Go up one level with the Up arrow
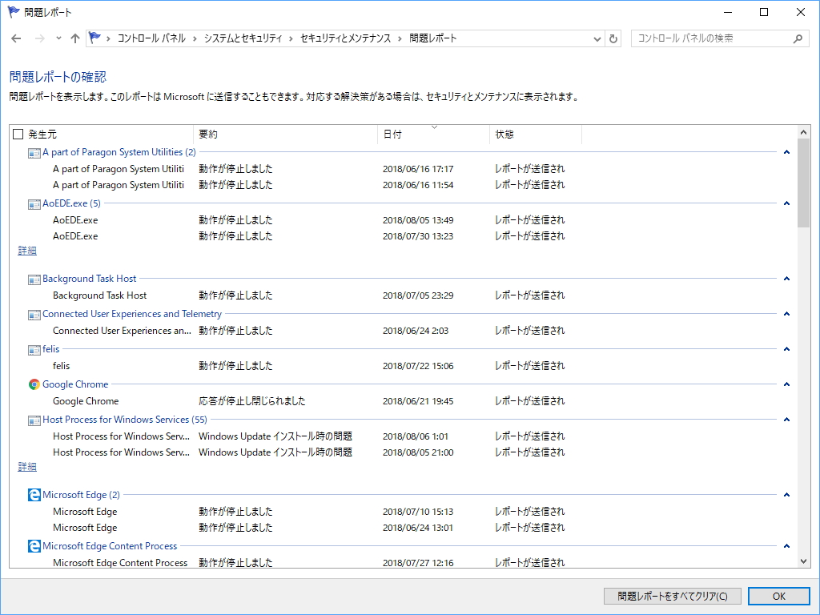This screenshot has height=615, width=820. pyautogui.click(x=75, y=38)
